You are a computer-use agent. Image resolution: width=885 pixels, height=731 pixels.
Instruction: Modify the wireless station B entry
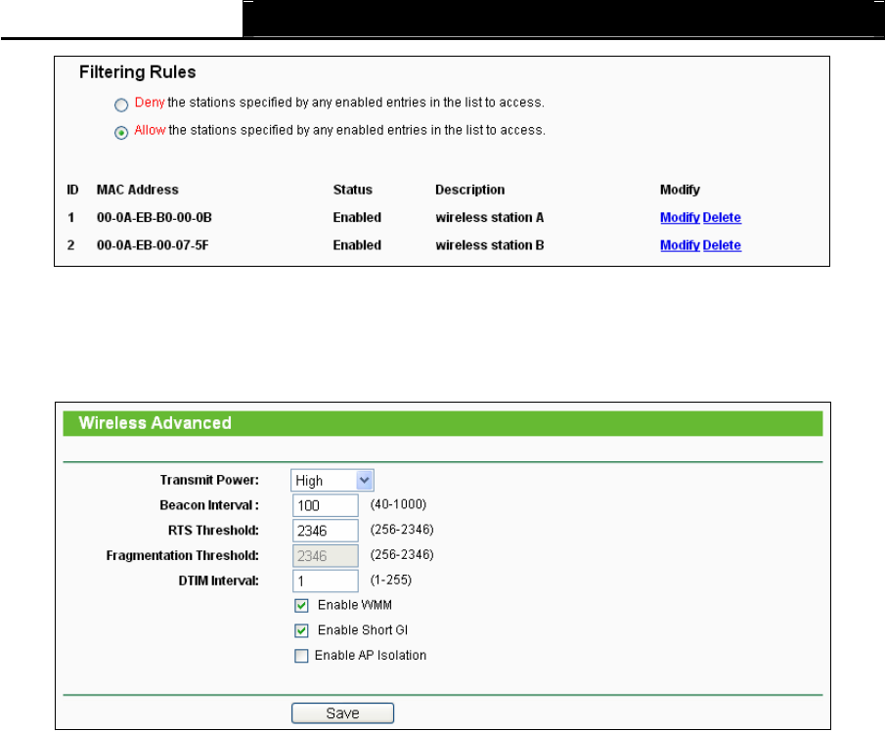click(680, 245)
